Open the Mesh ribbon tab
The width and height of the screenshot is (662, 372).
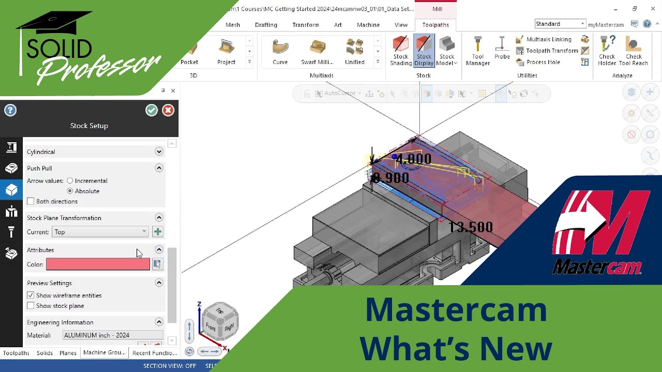233,25
